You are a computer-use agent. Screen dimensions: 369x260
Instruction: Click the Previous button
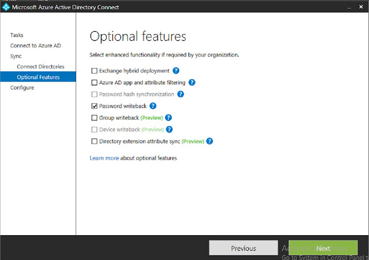coord(243,248)
